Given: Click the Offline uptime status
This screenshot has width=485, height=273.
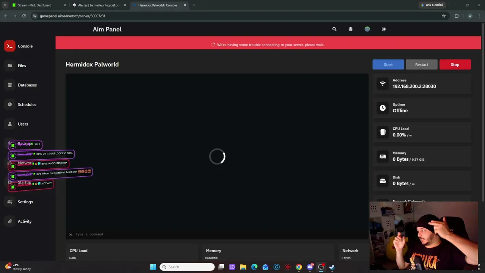Looking at the screenshot, I should pyautogui.click(x=400, y=111).
